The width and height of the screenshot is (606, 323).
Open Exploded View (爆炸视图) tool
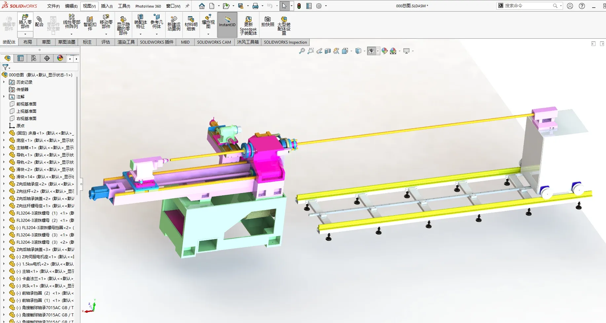coord(208,22)
